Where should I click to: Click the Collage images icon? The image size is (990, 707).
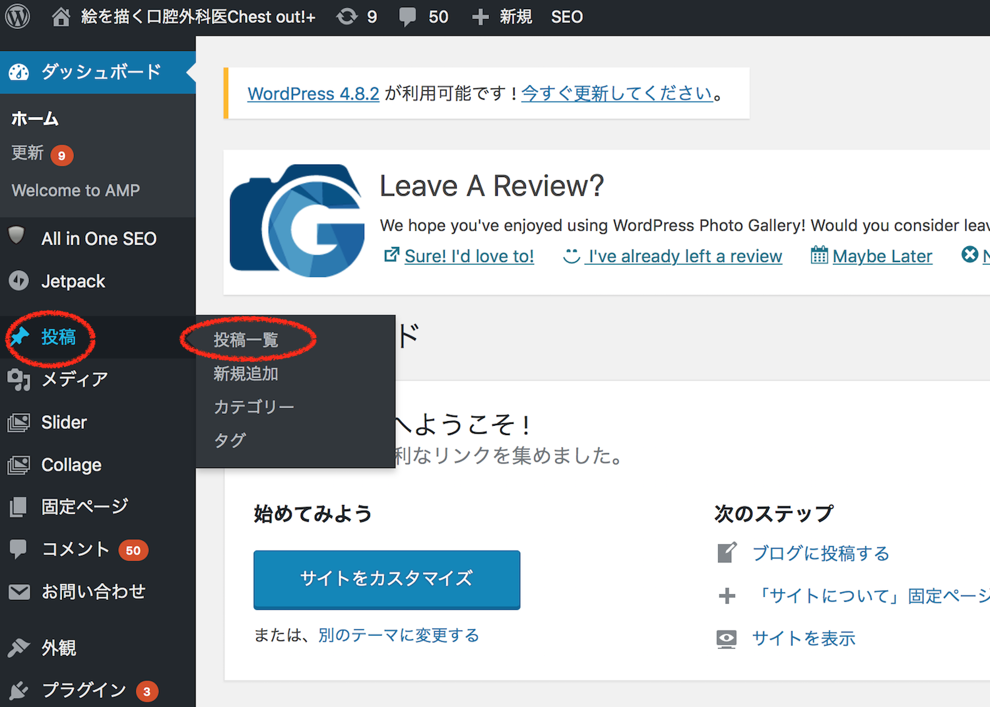(x=19, y=465)
